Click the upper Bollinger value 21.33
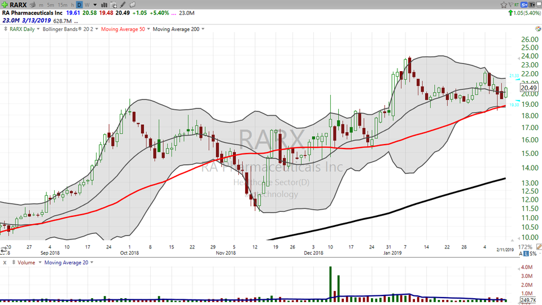 [514, 76]
